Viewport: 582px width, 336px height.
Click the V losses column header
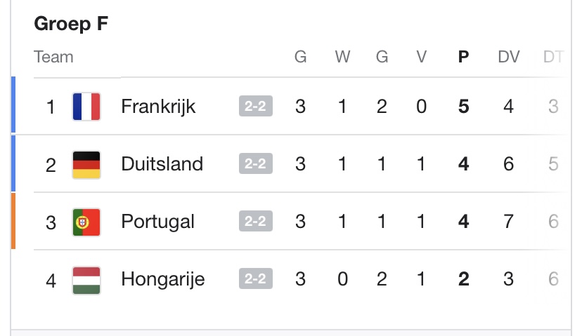click(x=422, y=57)
